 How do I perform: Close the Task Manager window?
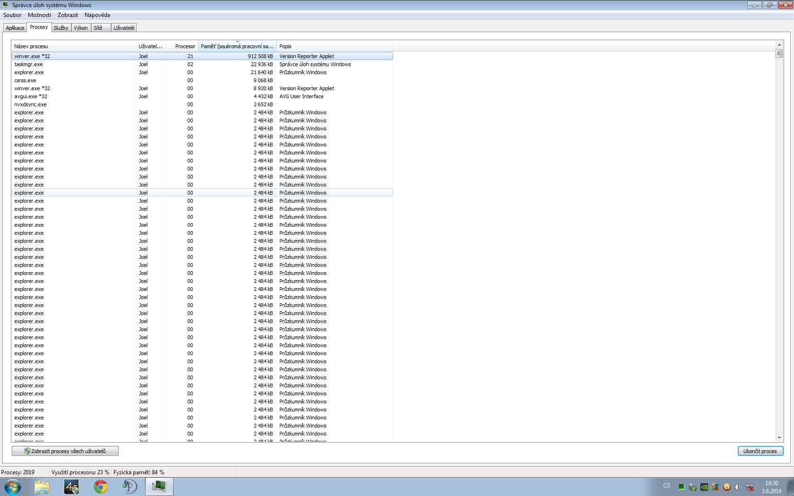pyautogui.click(x=785, y=5)
